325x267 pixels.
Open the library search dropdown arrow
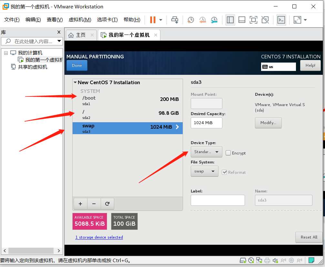click(59, 41)
